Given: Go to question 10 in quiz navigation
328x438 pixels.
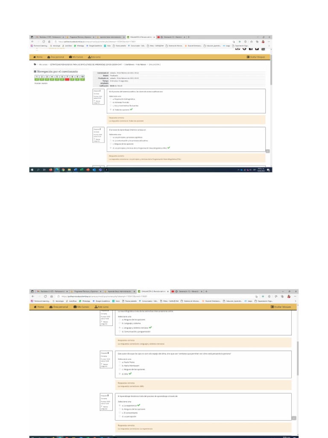Looking at the screenshot, I should coord(82,78).
